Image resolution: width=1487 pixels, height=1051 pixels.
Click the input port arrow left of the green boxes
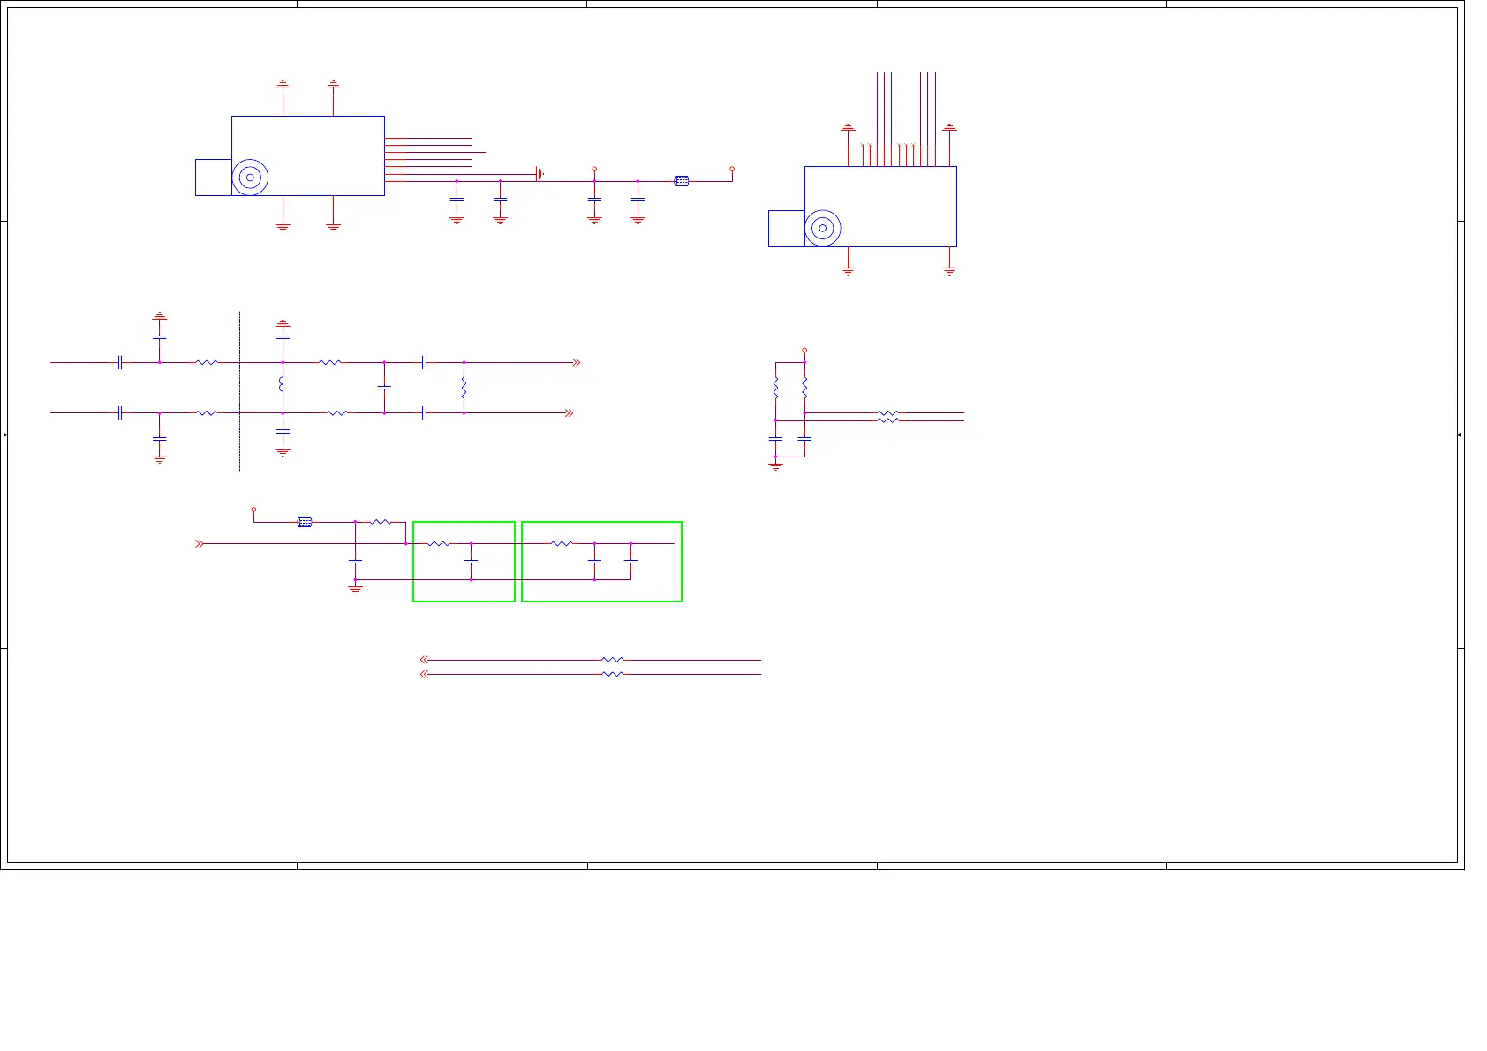click(200, 544)
